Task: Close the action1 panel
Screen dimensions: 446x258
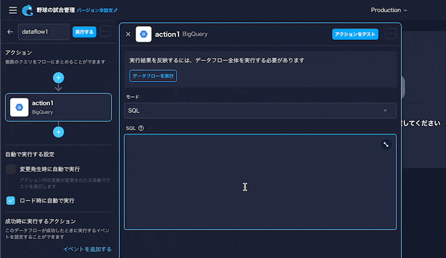Action: click(x=128, y=34)
